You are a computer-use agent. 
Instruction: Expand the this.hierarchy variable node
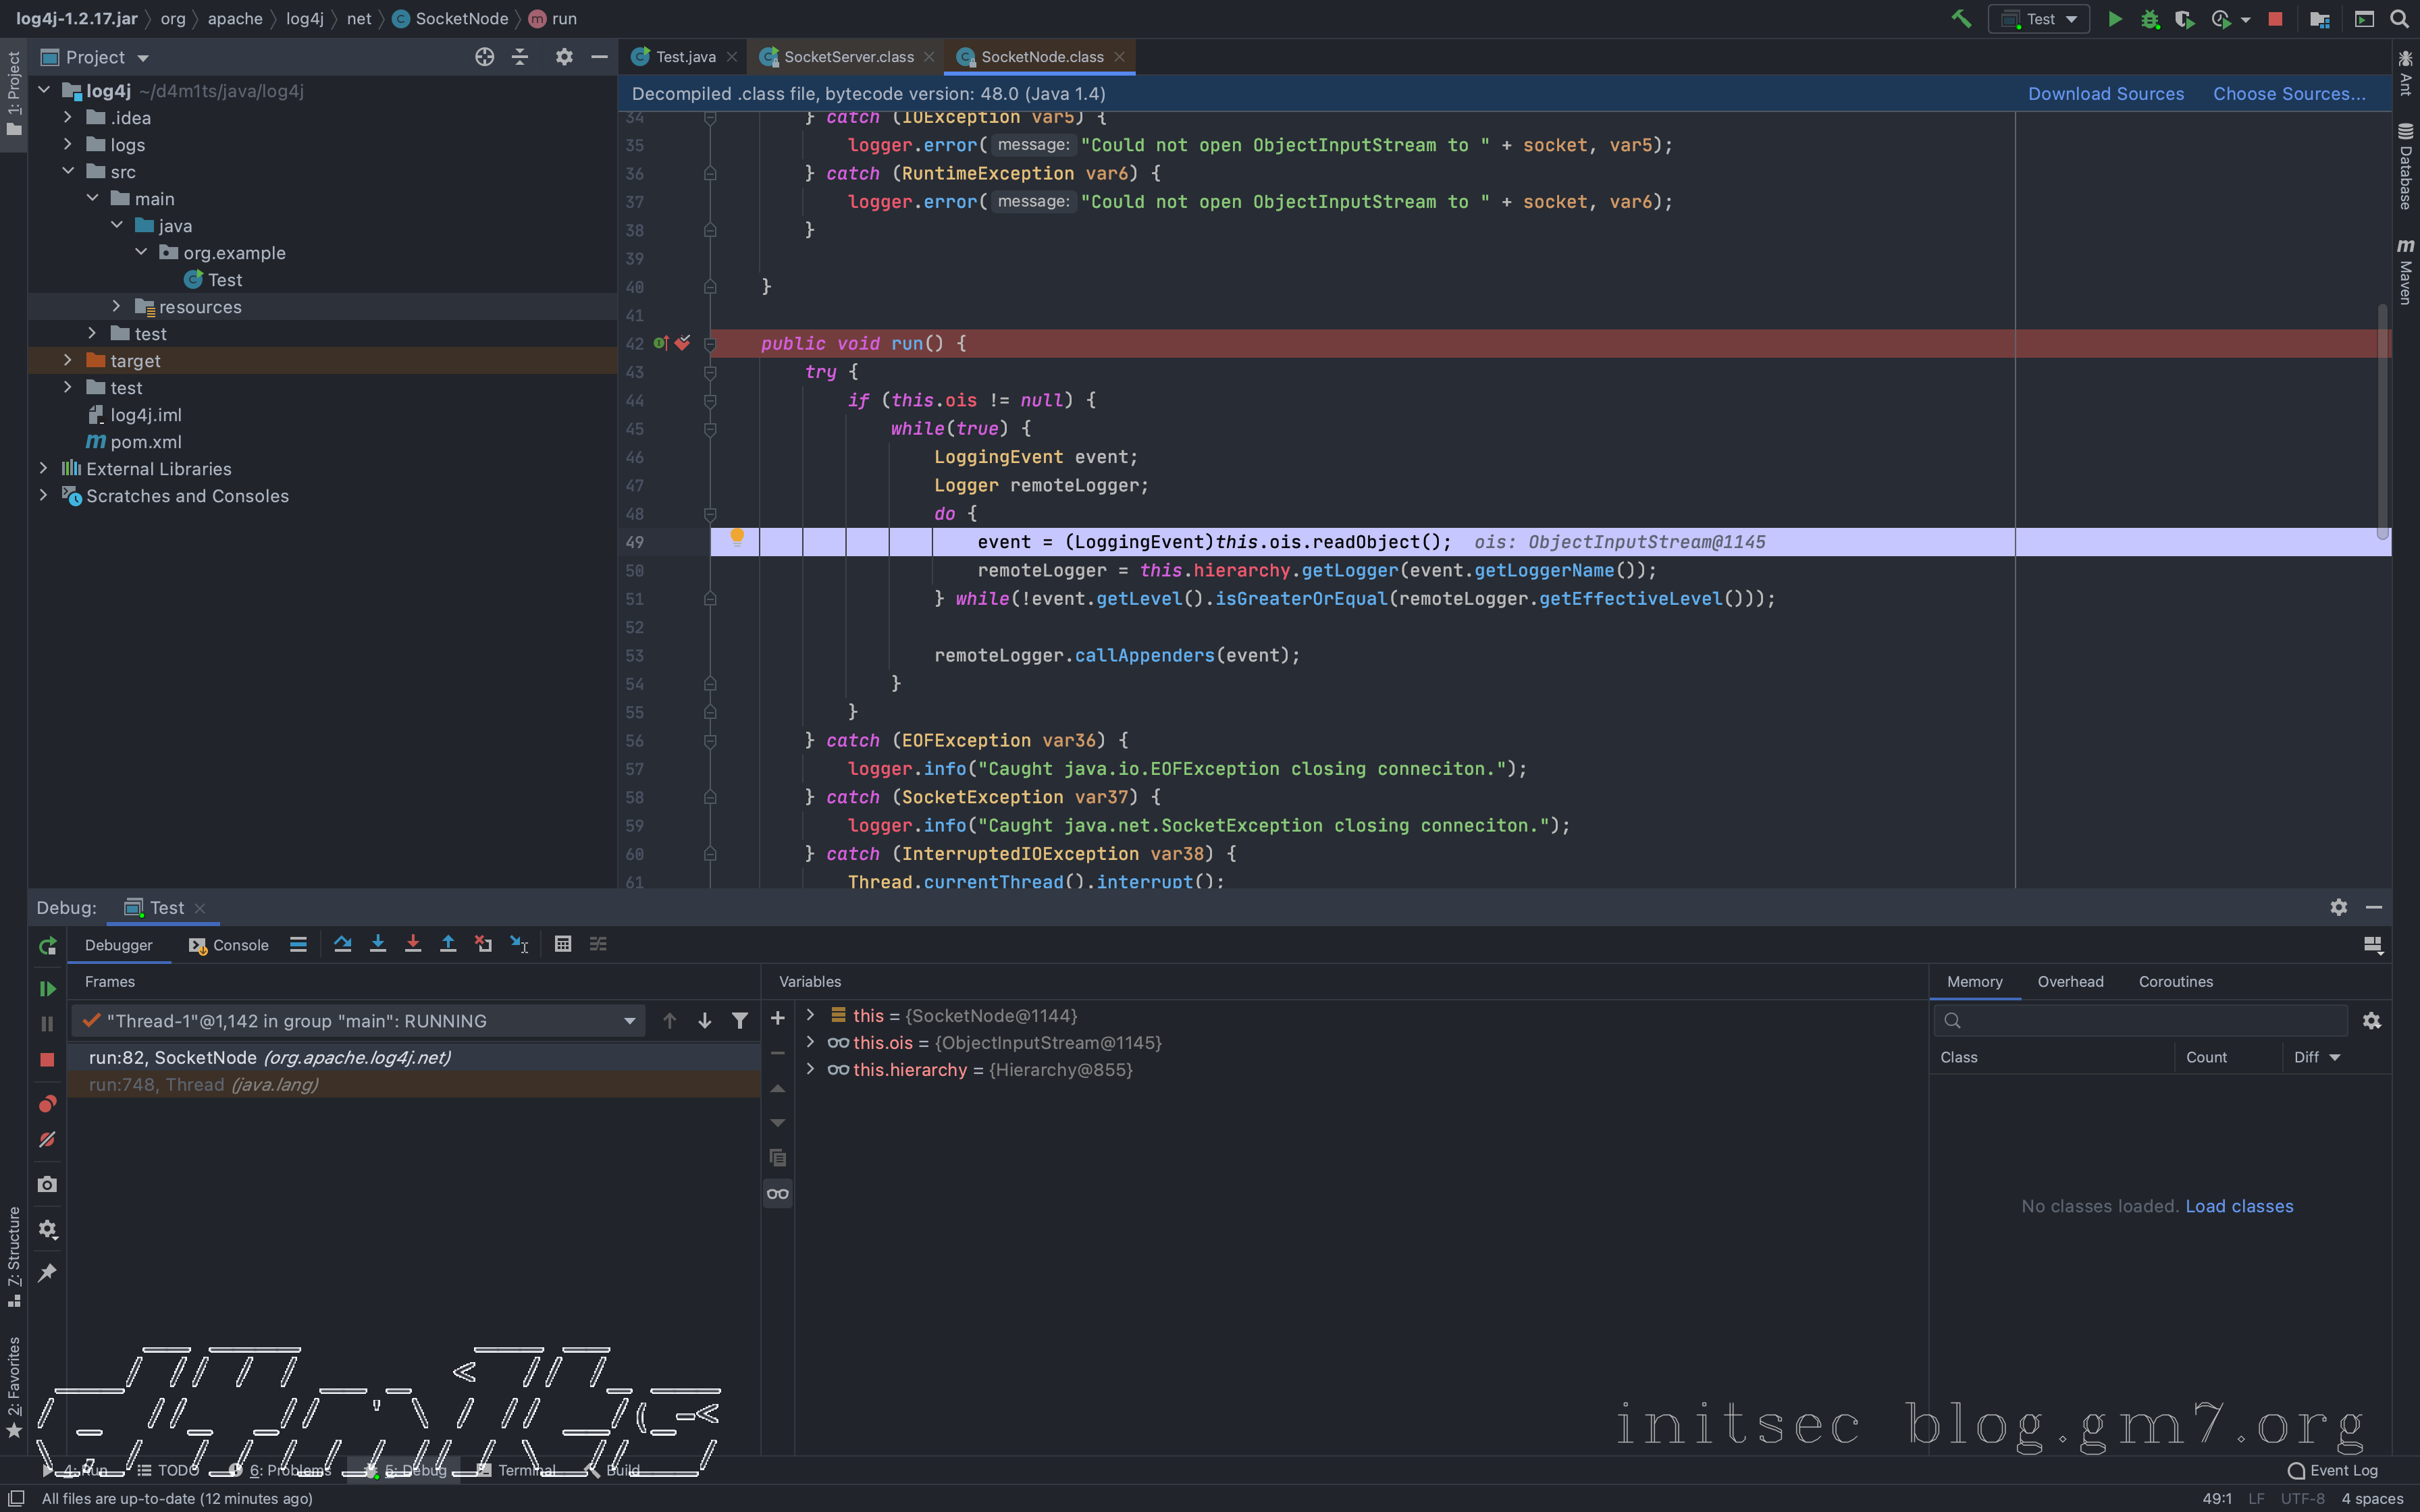coord(810,1069)
